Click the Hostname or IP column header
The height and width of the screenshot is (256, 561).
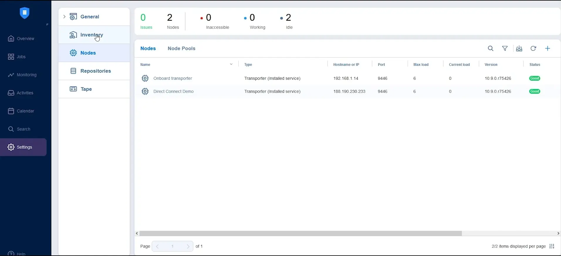coord(346,65)
